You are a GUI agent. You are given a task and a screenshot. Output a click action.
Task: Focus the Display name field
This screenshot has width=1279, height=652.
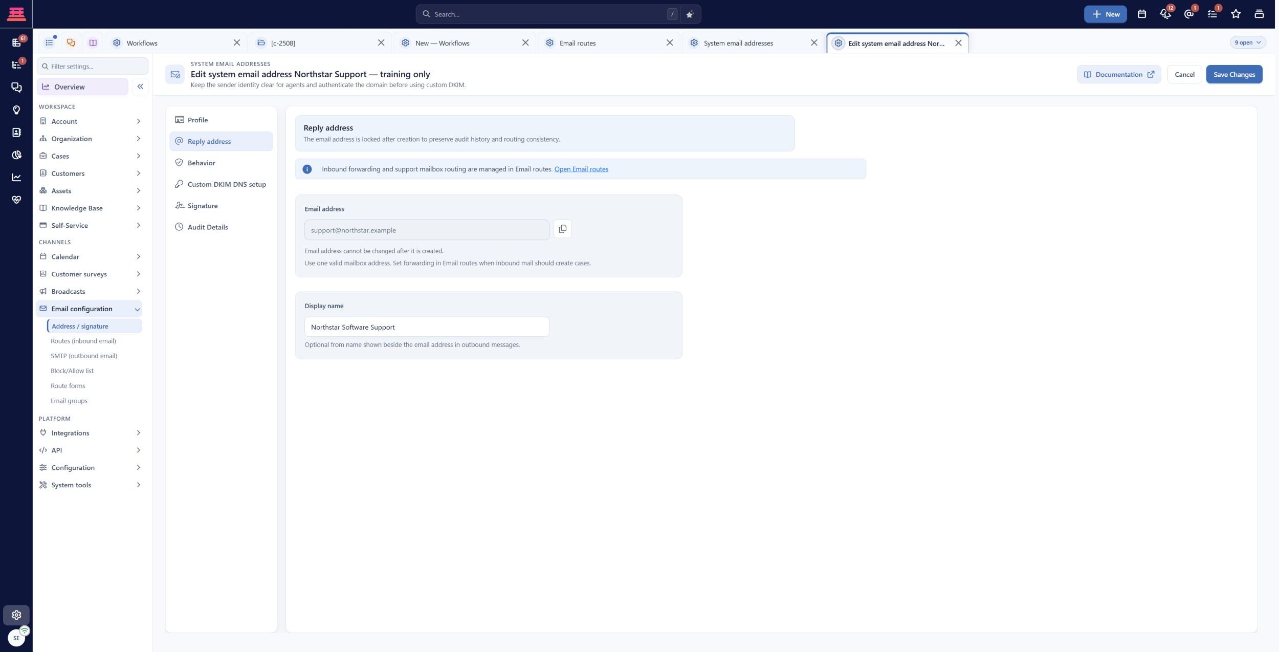coord(427,327)
